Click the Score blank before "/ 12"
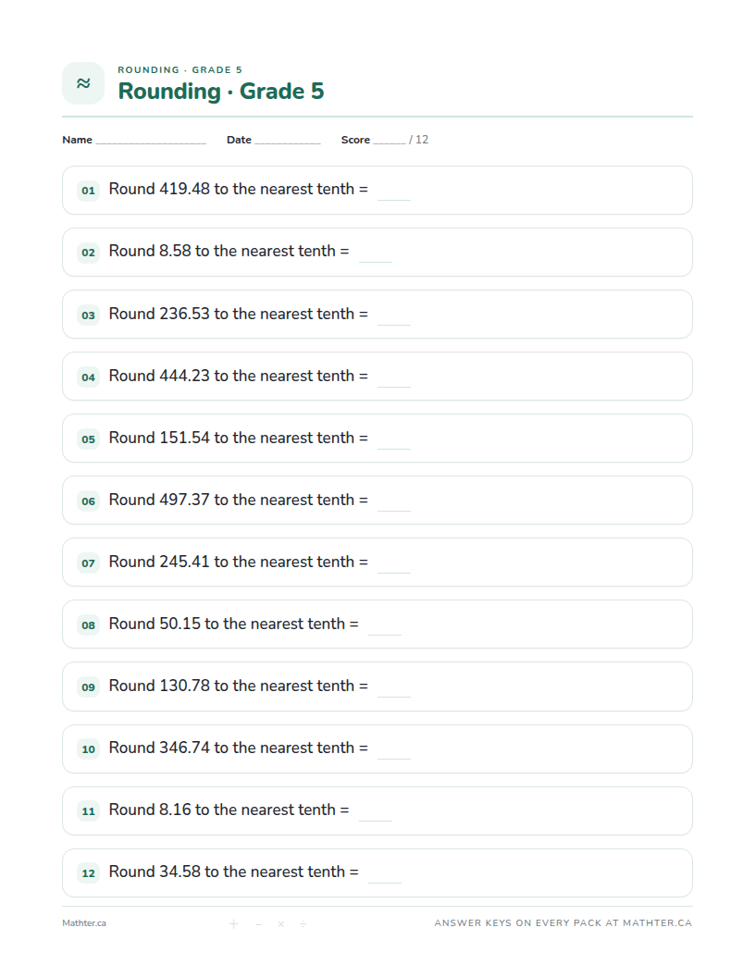Image resolution: width=755 pixels, height=977 pixels. click(390, 141)
